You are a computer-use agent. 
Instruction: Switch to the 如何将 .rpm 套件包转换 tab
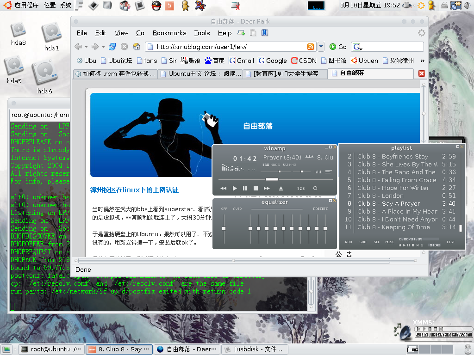115,73
